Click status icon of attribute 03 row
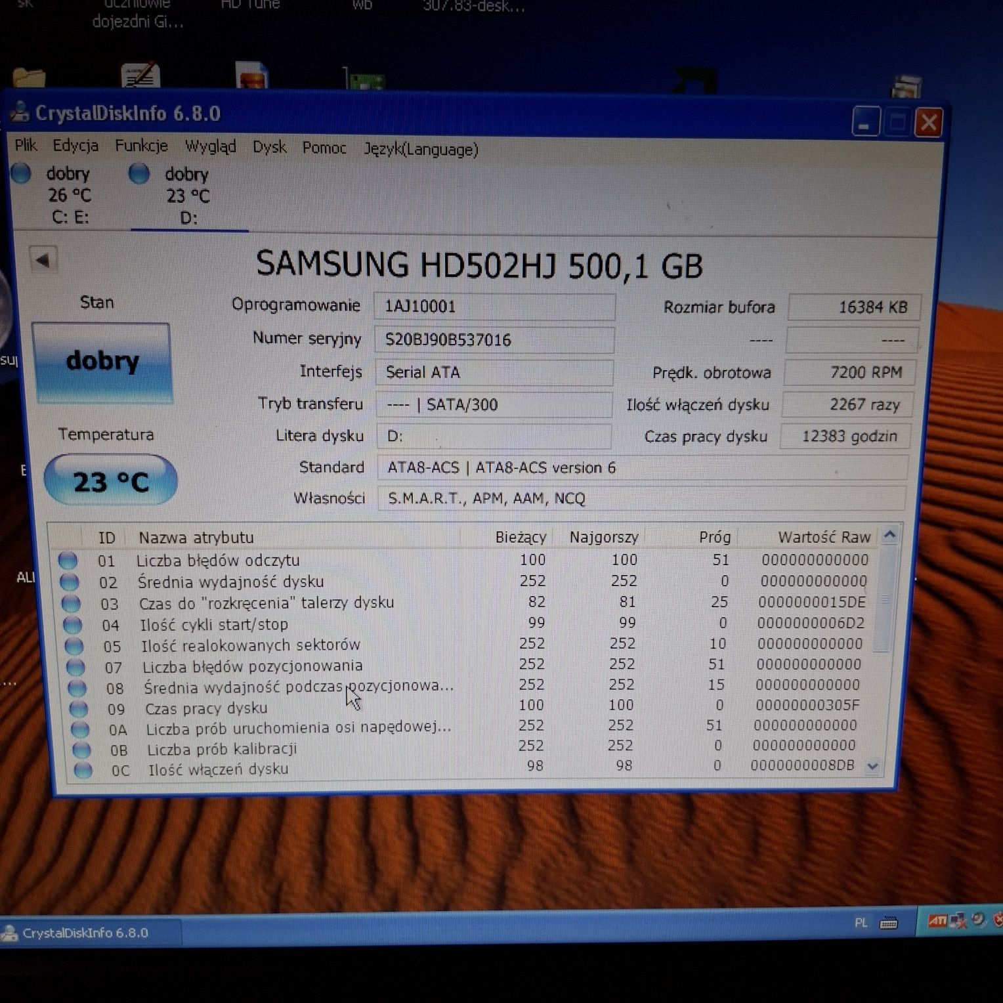1003x1003 pixels. coord(71,603)
